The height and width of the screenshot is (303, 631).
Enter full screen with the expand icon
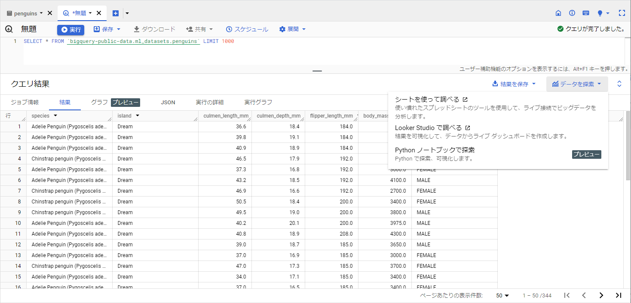click(x=622, y=13)
